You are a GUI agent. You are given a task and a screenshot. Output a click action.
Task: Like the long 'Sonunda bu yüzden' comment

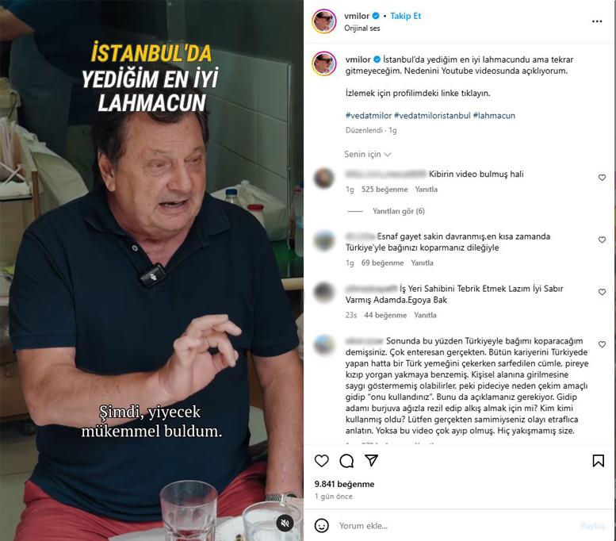click(602, 344)
